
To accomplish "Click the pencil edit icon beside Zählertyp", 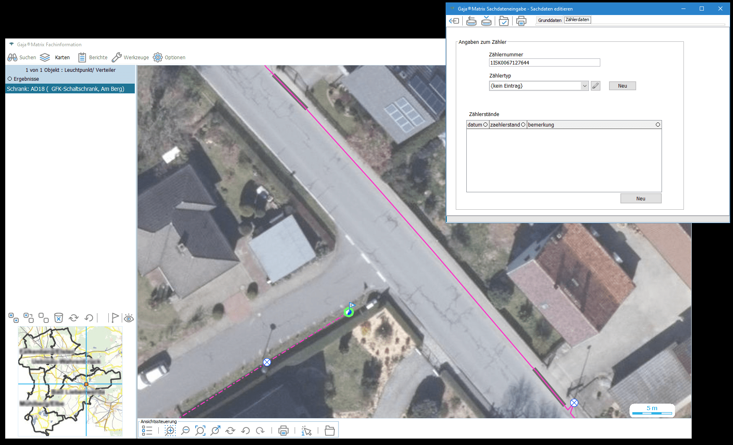I will click(595, 86).
